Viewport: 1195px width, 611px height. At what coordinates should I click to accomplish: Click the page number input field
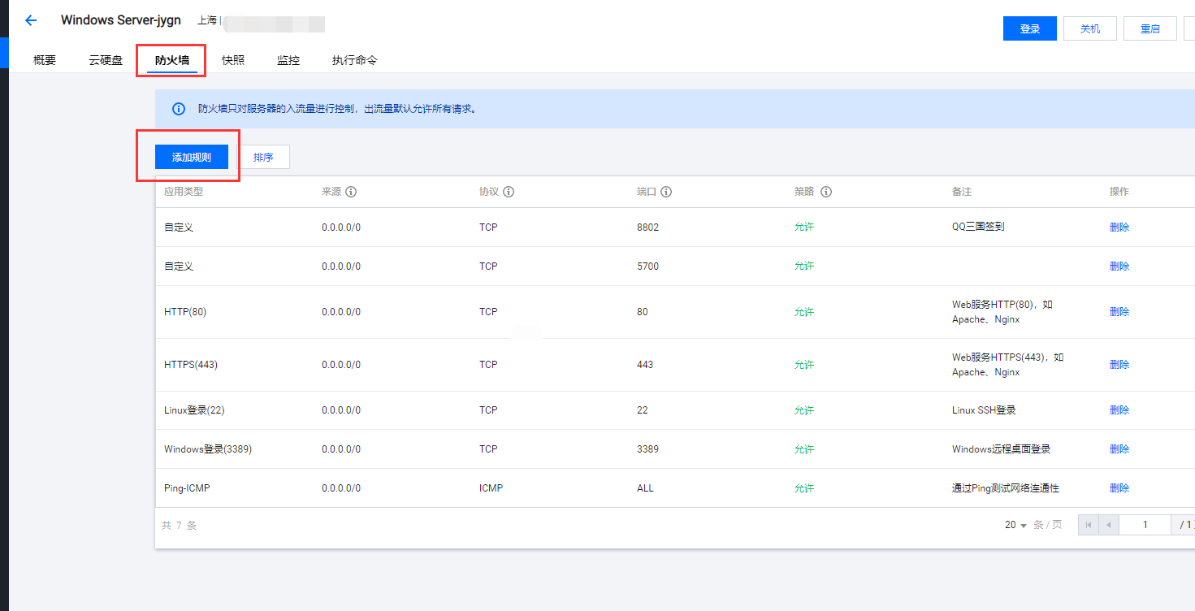[x=1145, y=525]
